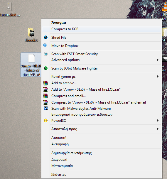This screenshot has height=179, width=167.
Task: Click WinRAR icon beside Compress and email...
Action: point(45,96)
